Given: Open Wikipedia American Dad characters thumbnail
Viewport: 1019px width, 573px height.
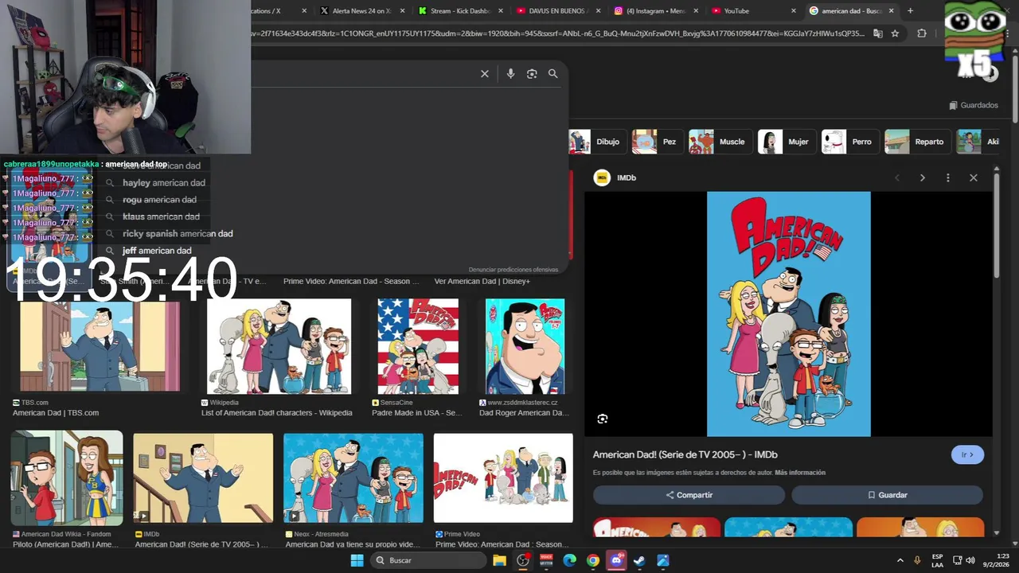Looking at the screenshot, I should pyautogui.click(x=279, y=346).
